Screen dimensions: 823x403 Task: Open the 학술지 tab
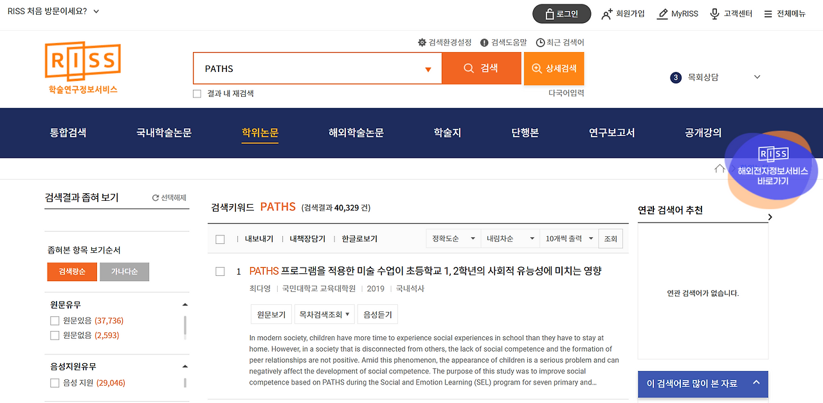pos(448,133)
